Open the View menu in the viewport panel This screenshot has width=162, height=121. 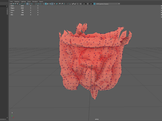tap(11, 2)
